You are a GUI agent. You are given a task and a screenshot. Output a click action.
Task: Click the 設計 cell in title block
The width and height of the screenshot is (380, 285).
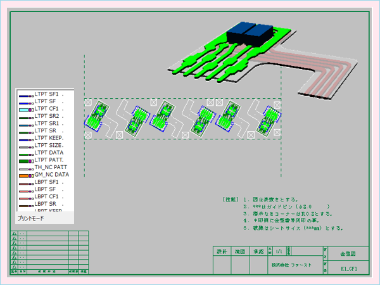[x=222, y=251]
